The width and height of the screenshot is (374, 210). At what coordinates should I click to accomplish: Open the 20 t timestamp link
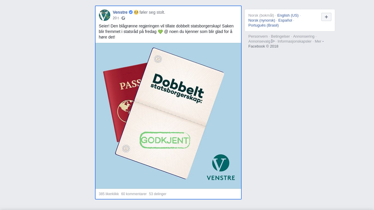(x=116, y=18)
